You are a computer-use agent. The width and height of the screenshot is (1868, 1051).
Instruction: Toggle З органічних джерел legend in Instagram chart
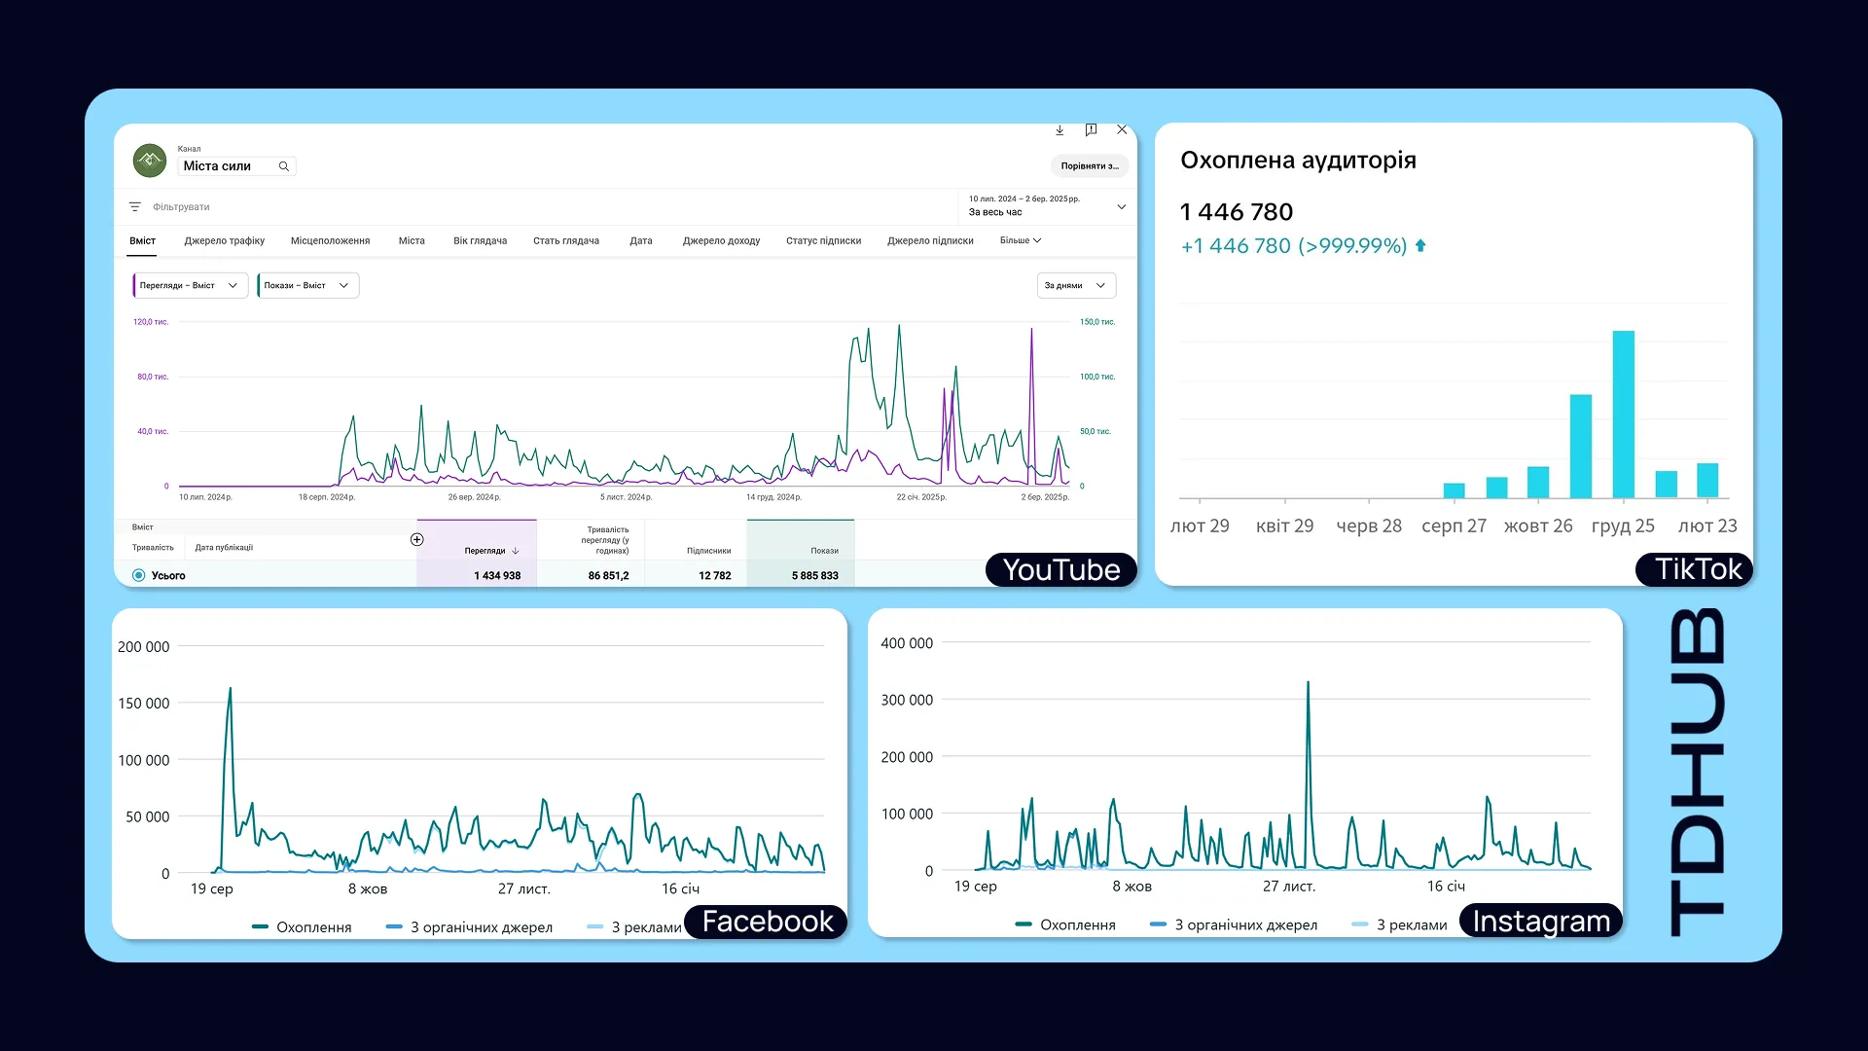1234,924
